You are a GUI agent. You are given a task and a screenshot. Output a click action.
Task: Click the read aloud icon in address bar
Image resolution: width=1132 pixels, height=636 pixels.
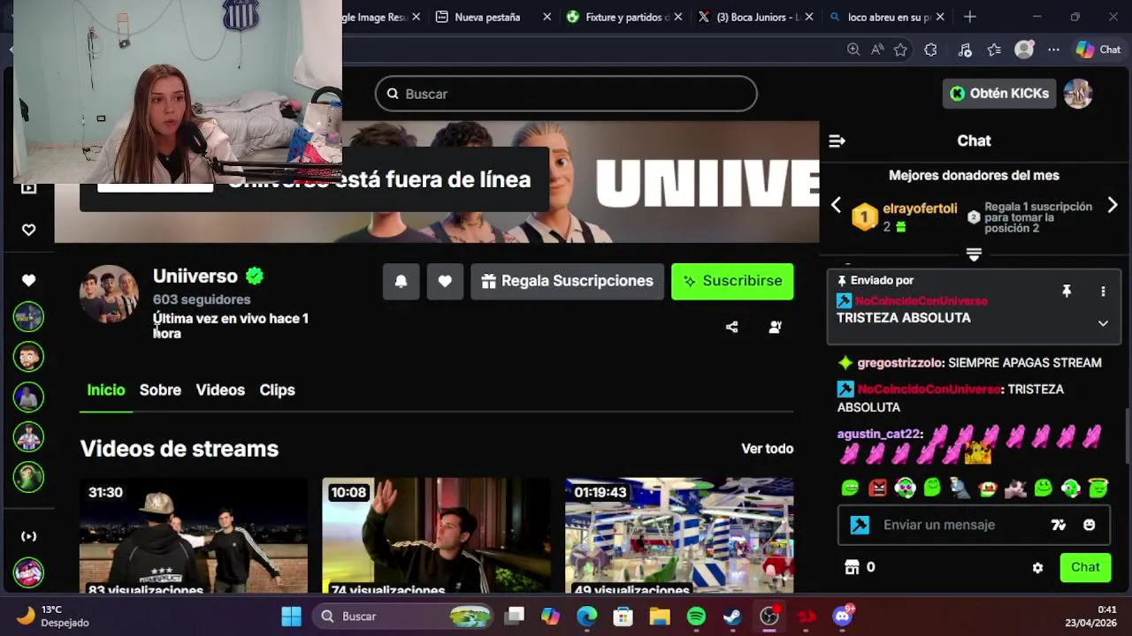click(877, 50)
